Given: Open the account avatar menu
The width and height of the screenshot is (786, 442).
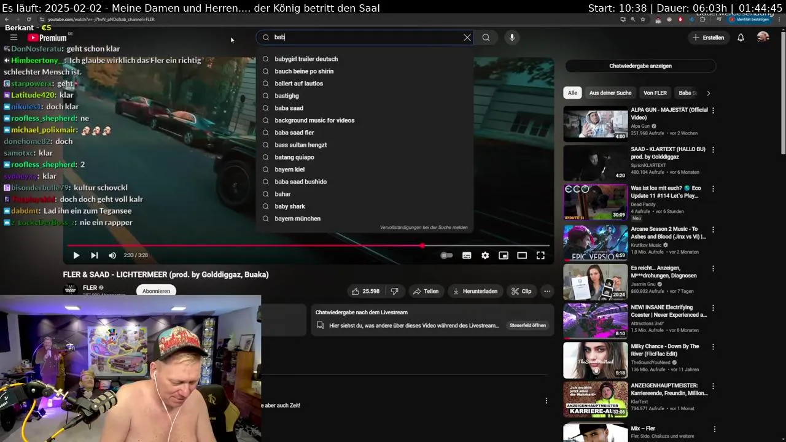Looking at the screenshot, I should pos(763,37).
